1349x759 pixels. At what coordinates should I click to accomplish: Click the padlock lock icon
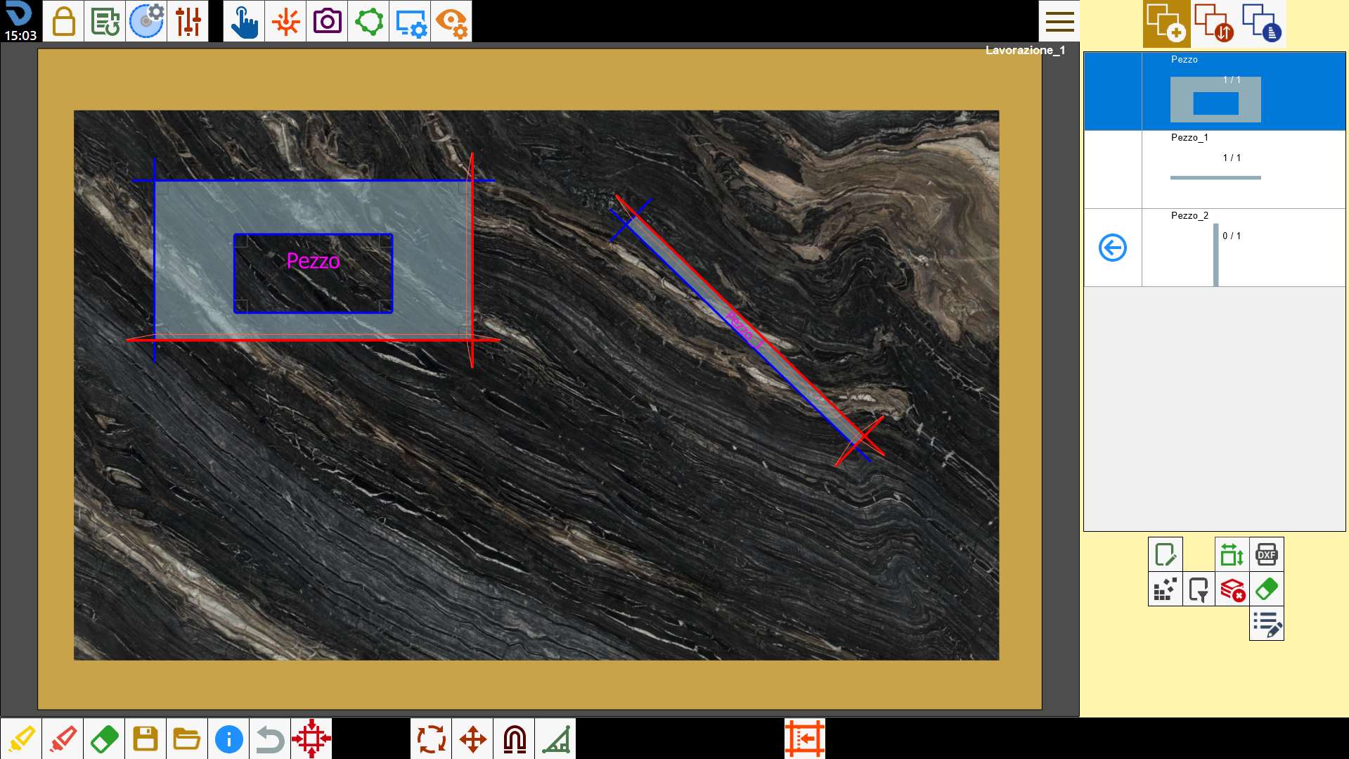click(x=63, y=21)
